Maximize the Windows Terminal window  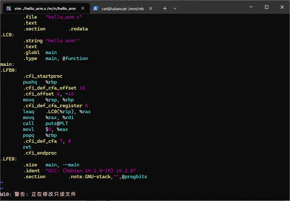(x=266, y=7)
